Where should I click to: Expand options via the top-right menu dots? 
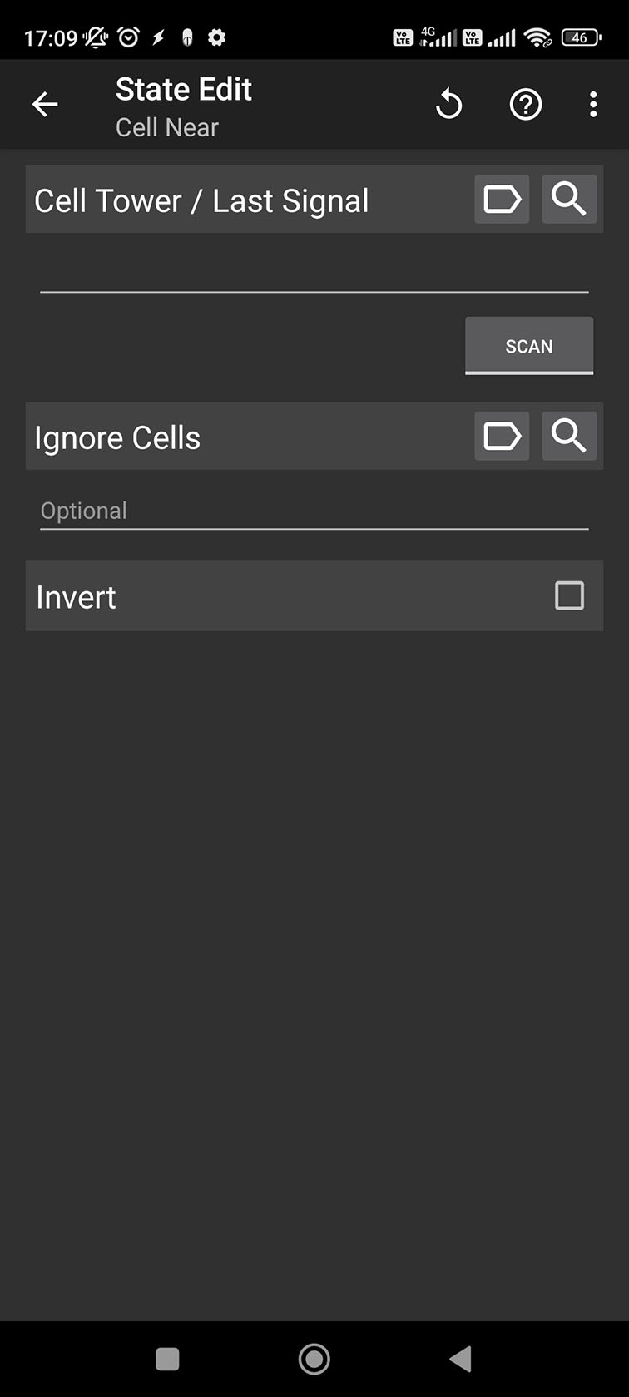pos(592,104)
